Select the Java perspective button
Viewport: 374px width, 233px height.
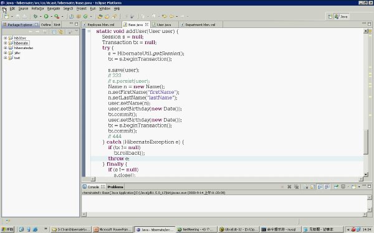pos(341,17)
